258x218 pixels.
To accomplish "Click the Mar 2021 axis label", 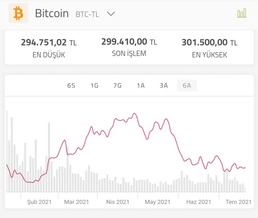I will tap(77, 202).
